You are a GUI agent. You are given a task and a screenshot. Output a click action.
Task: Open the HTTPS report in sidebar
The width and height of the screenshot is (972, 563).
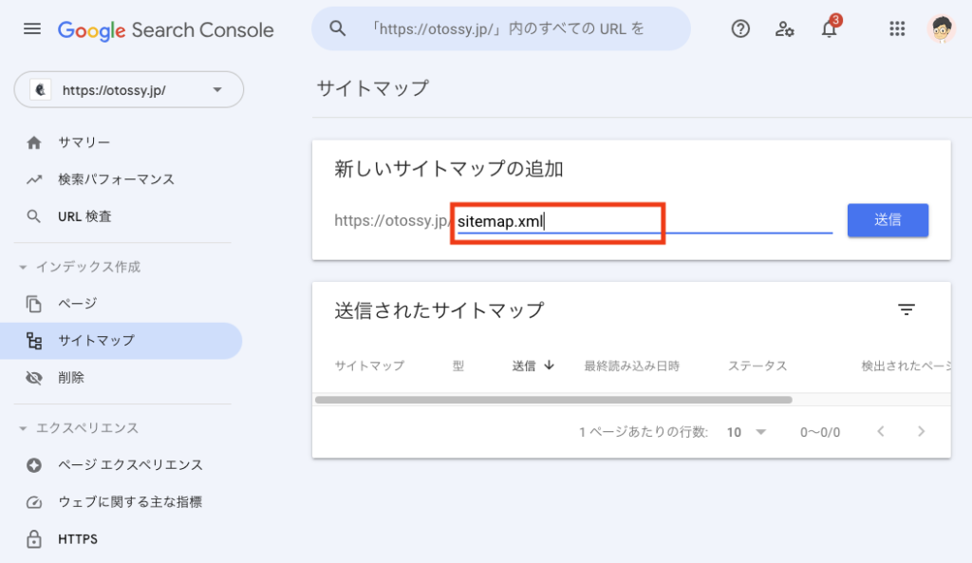pyautogui.click(x=77, y=539)
